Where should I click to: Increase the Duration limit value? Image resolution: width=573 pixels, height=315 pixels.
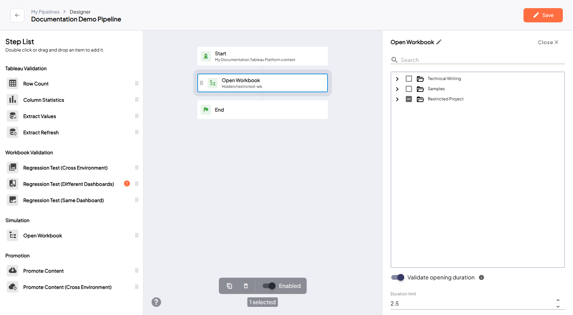558,300
